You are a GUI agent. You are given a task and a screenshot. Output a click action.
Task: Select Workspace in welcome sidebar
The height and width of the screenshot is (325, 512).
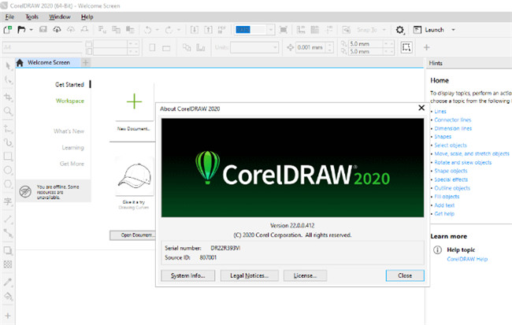(70, 101)
